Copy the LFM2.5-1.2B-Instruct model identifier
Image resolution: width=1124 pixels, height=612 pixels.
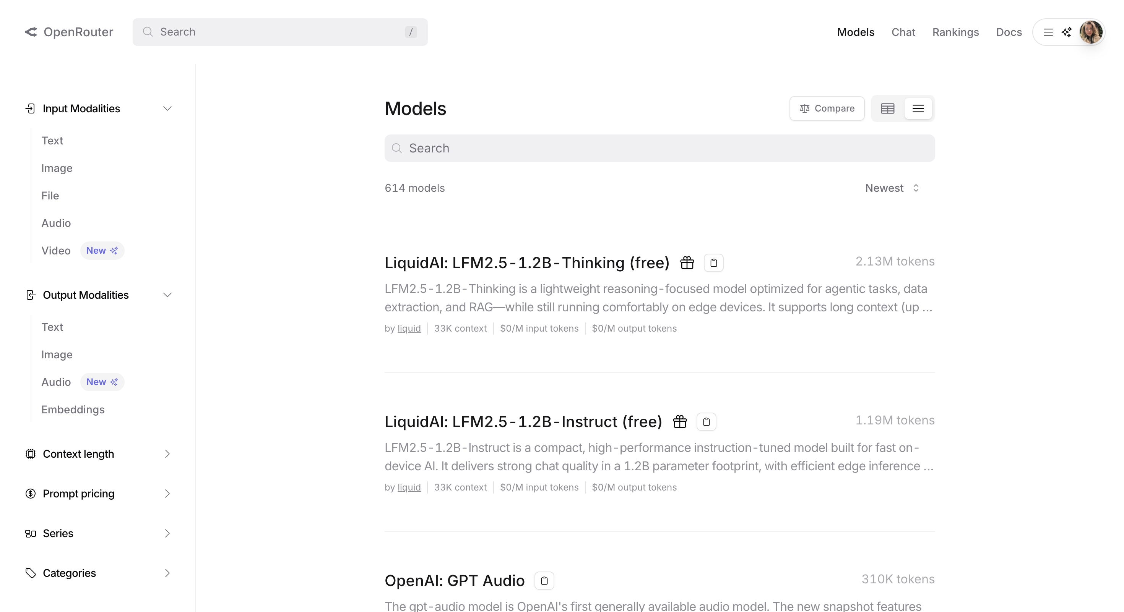click(706, 421)
